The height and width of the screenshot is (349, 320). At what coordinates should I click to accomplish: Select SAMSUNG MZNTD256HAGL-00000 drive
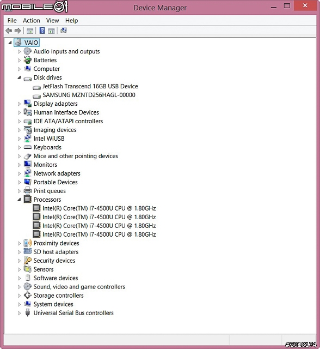[89, 95]
